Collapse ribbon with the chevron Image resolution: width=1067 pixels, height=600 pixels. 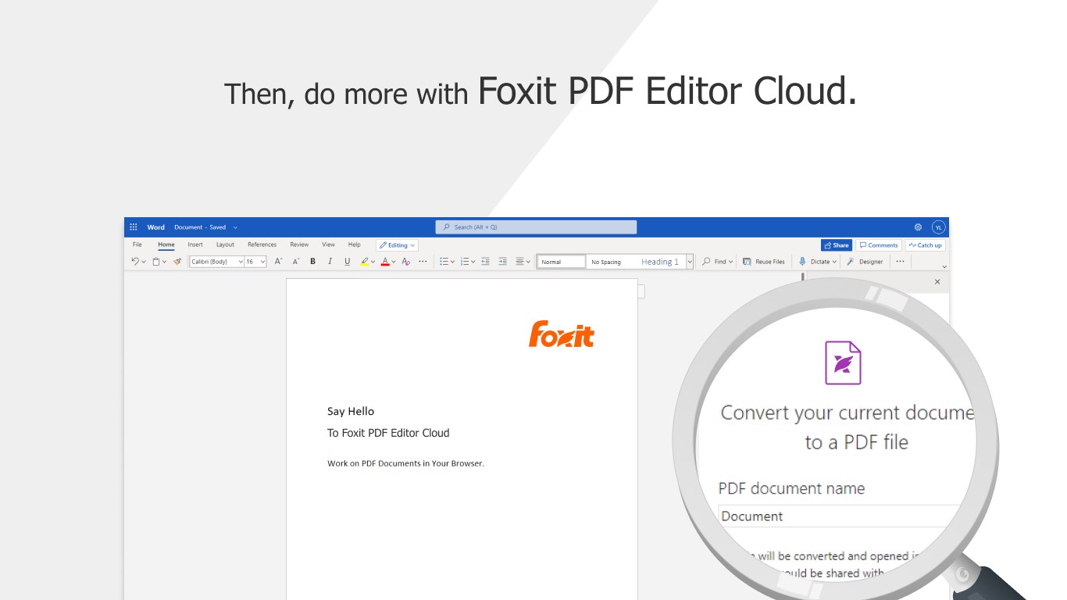944,267
